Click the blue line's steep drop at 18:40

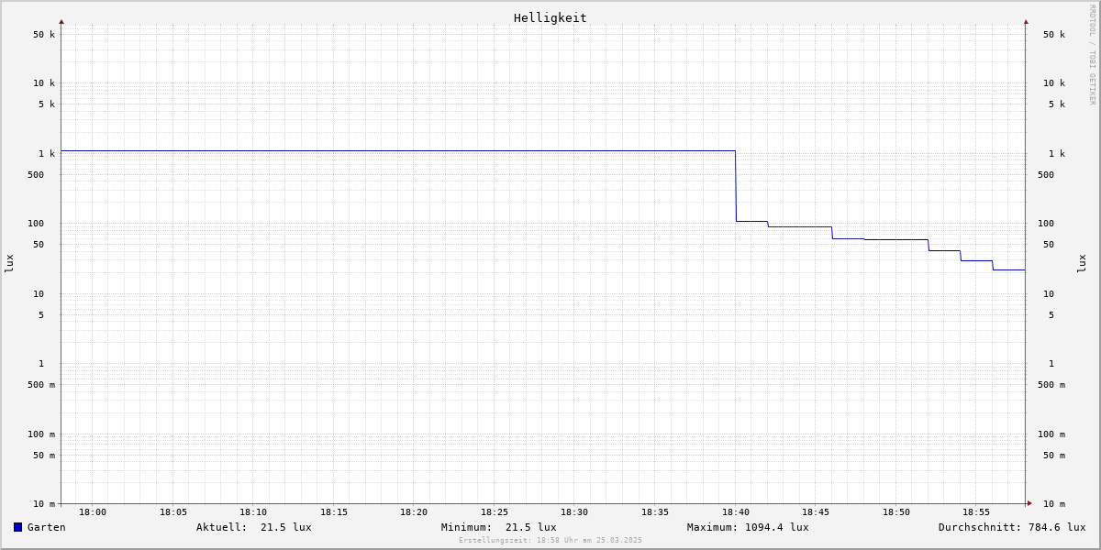(736, 186)
